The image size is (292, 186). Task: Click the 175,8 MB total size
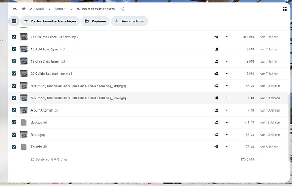(x=247, y=159)
